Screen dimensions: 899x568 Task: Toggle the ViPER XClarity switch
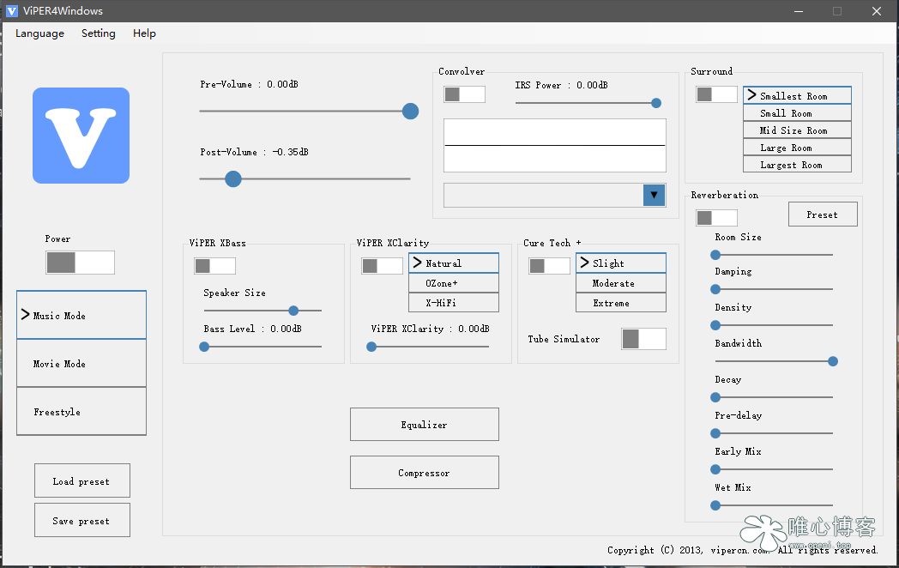(382, 266)
